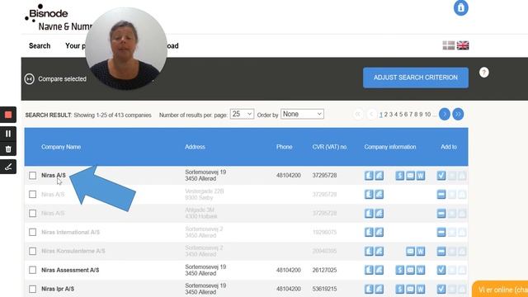Click the Company Name column header
Screen dimensions: 528x297
61,147
